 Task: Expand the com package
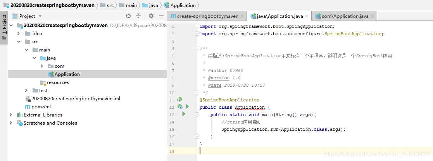tap(42, 66)
